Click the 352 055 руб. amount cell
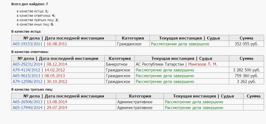The image size is (266, 124). 246,44
